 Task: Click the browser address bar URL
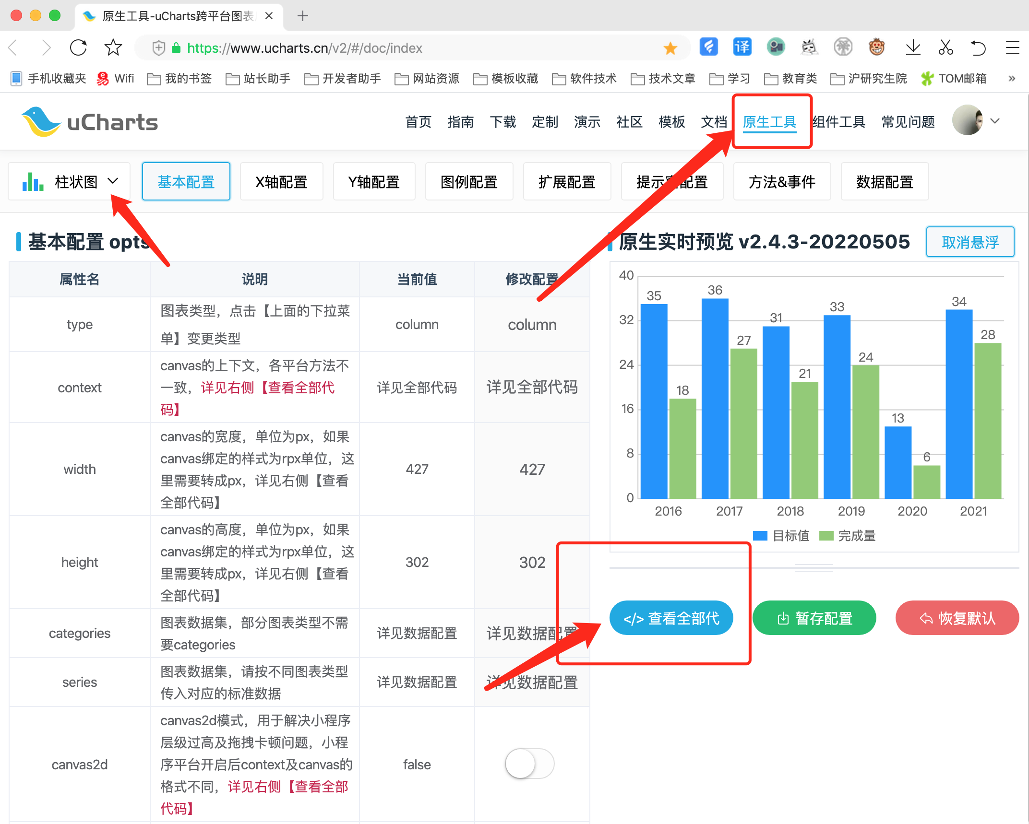click(304, 48)
